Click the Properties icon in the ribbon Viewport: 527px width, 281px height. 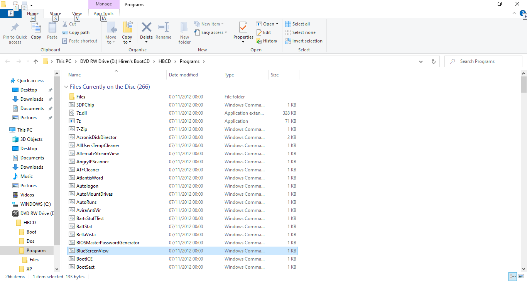[243, 28]
